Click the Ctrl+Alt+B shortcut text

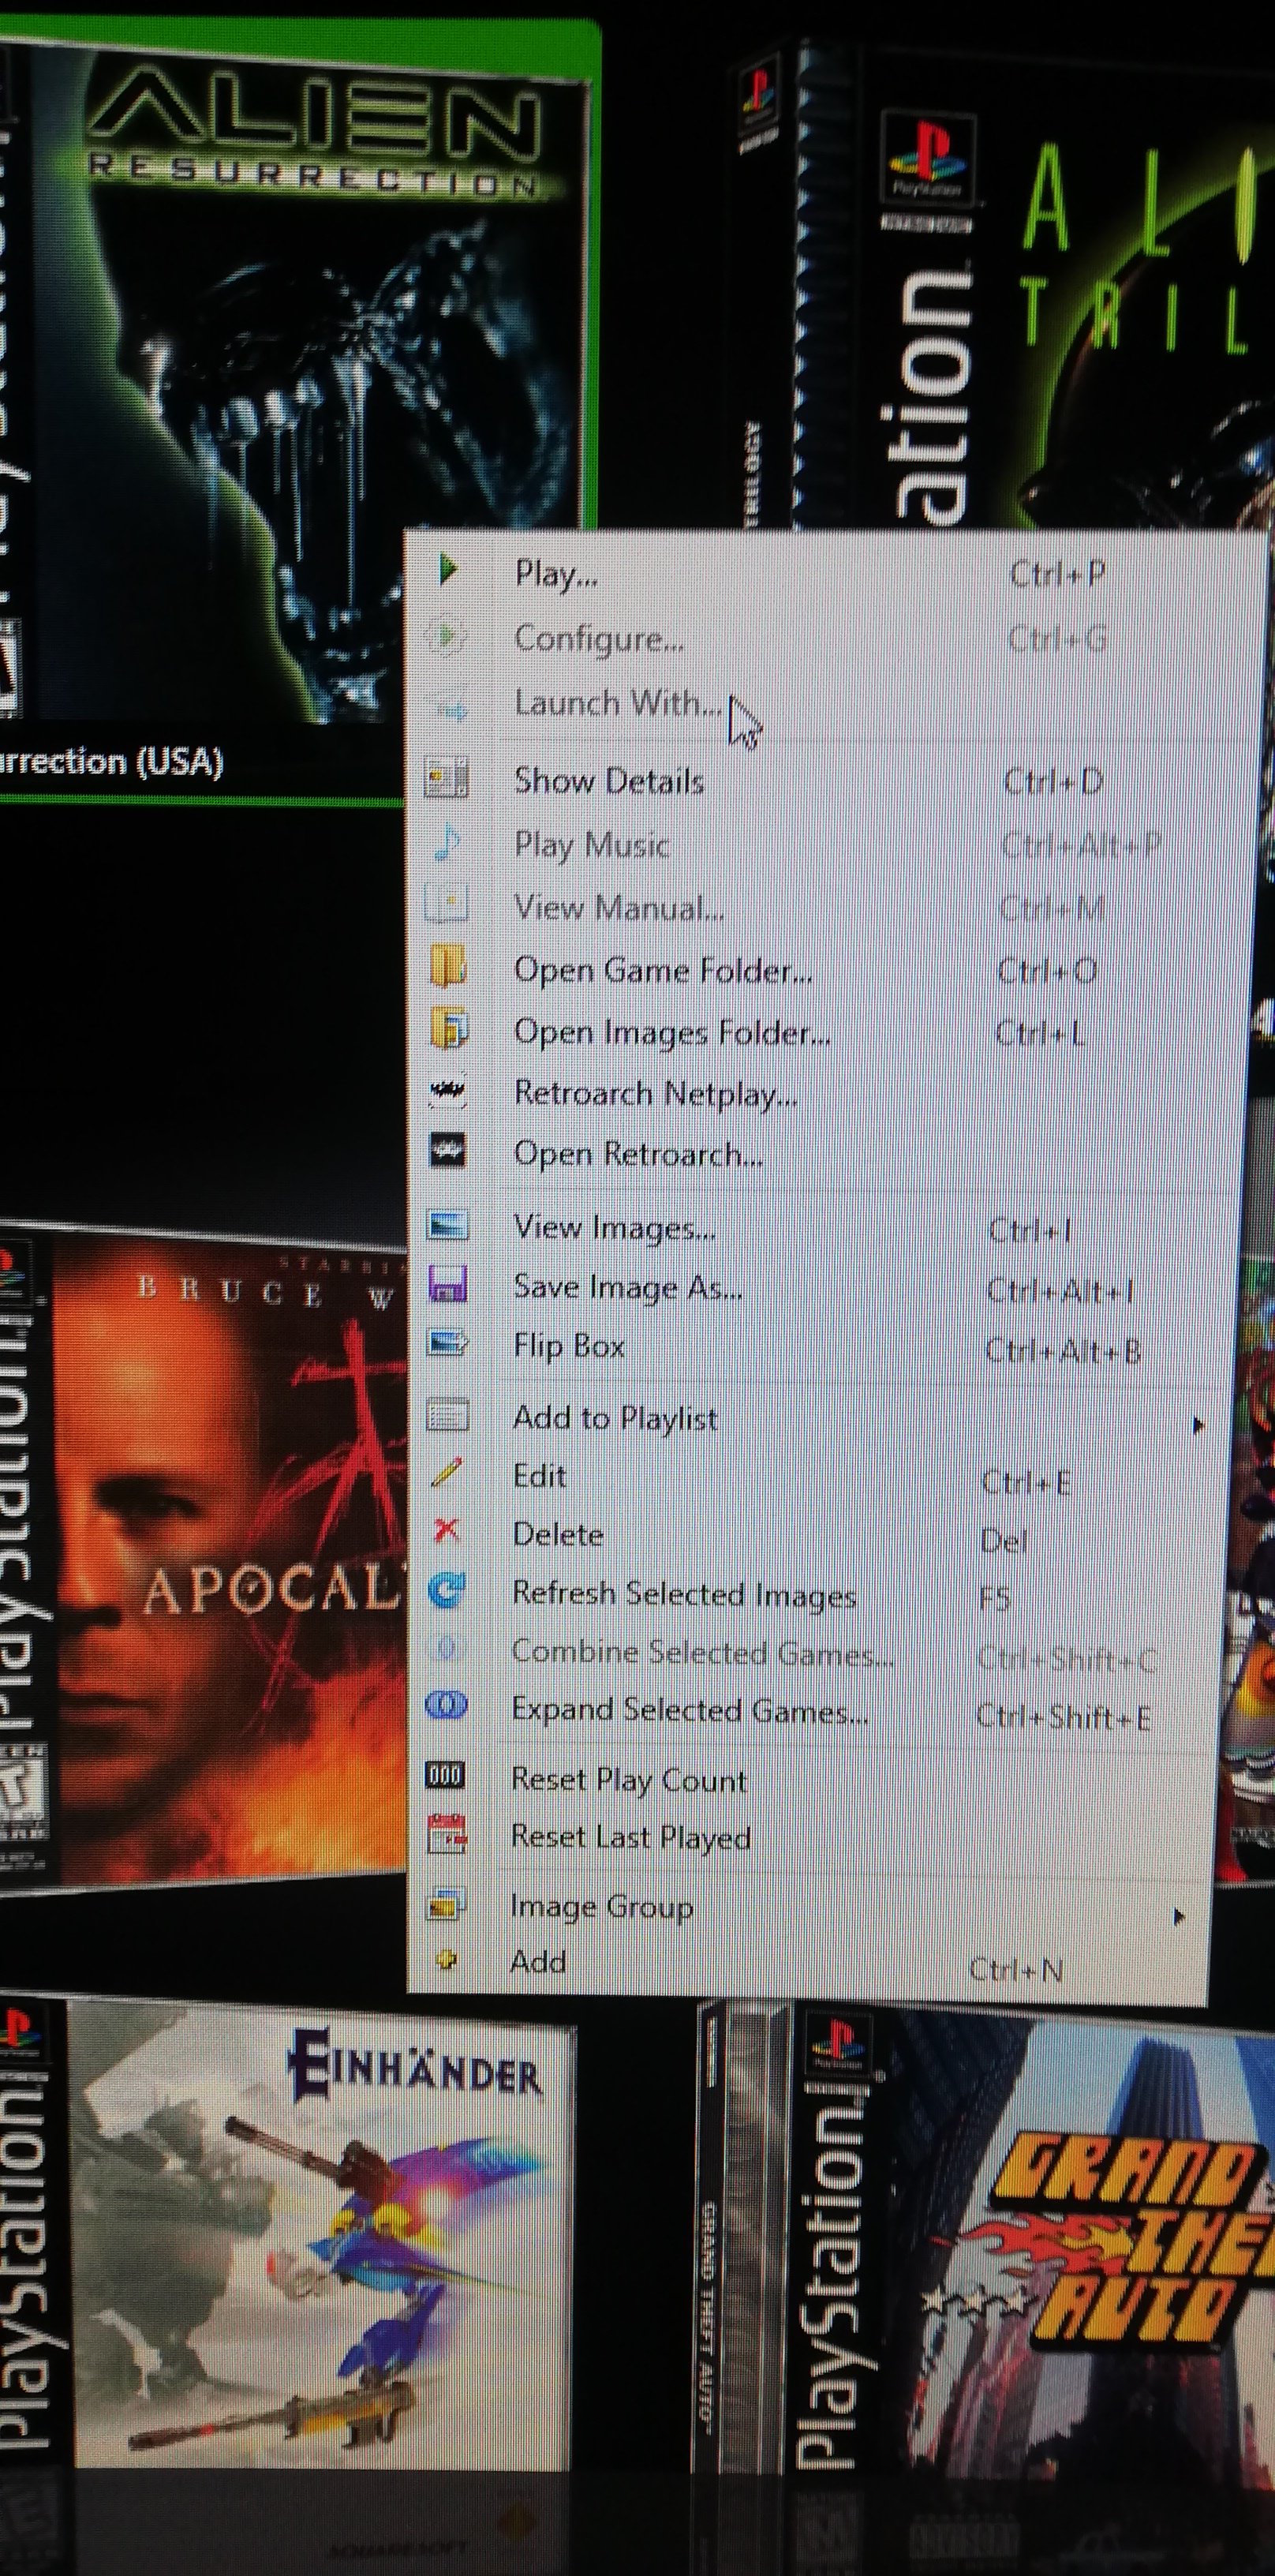[1063, 1351]
